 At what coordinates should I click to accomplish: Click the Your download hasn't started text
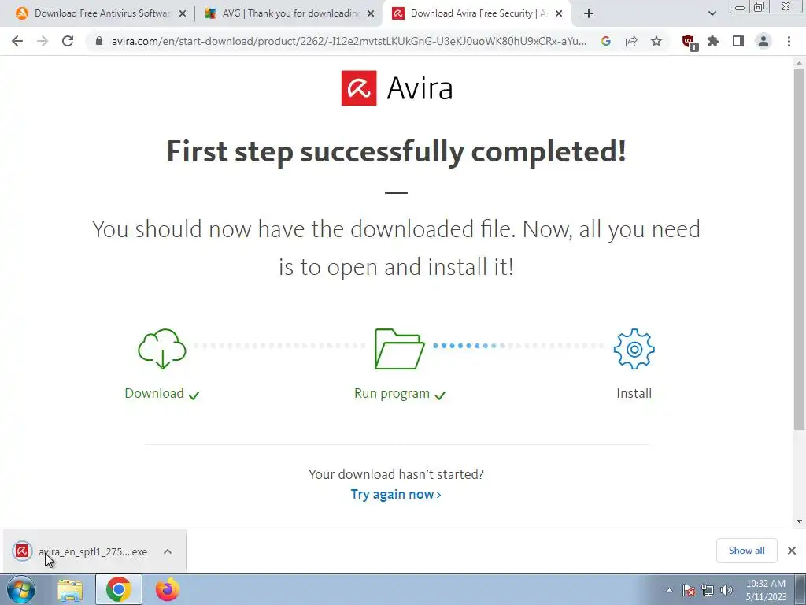pyautogui.click(x=396, y=473)
